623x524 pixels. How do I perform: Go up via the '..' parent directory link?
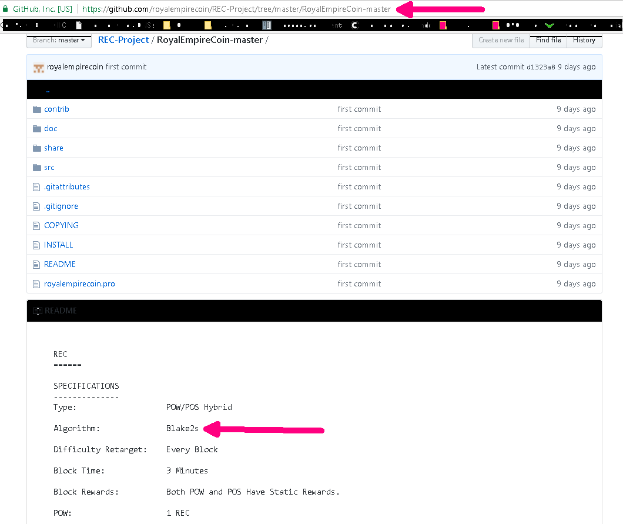(48, 90)
